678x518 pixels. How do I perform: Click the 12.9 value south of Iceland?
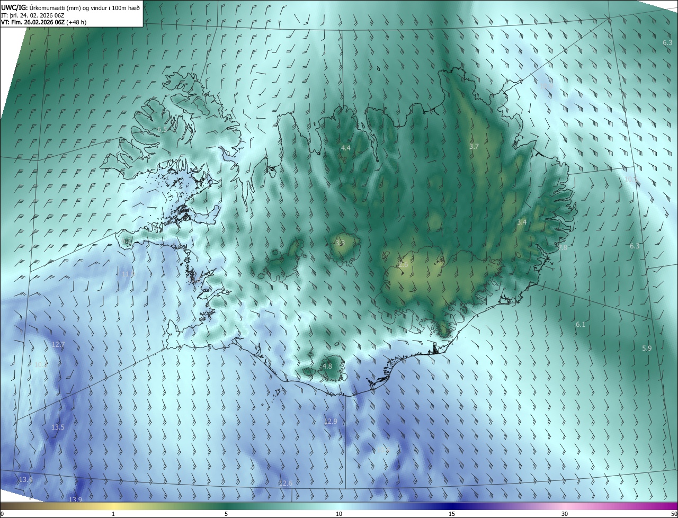(331, 421)
